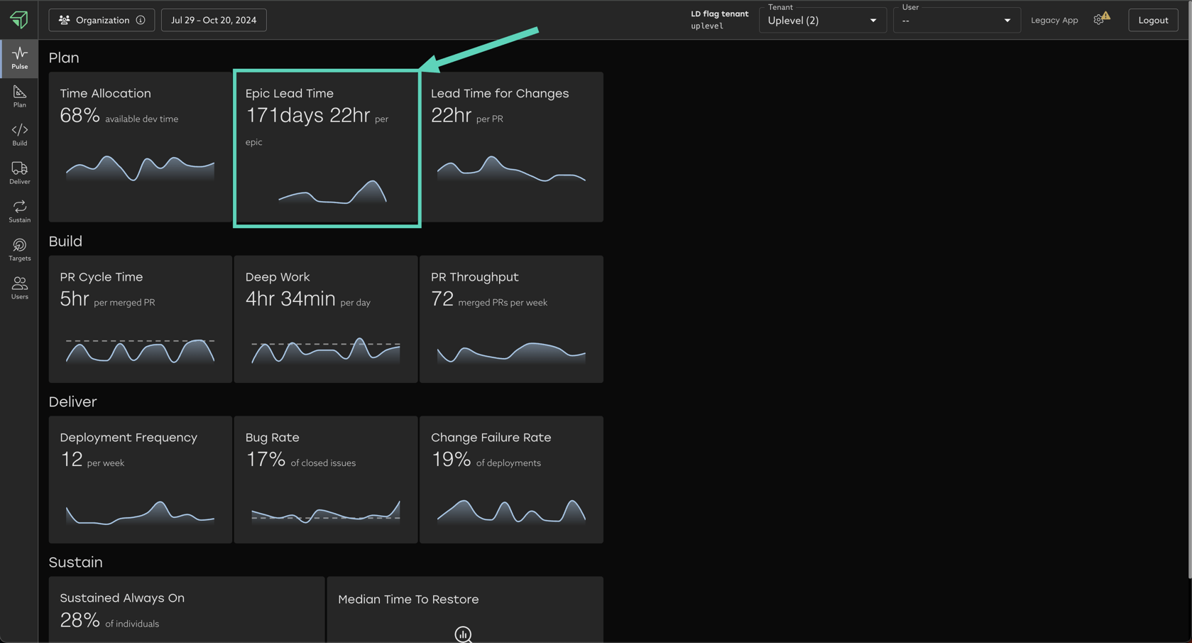This screenshot has width=1192, height=643.
Task: Open the PR Cycle Time card
Action: [140, 319]
